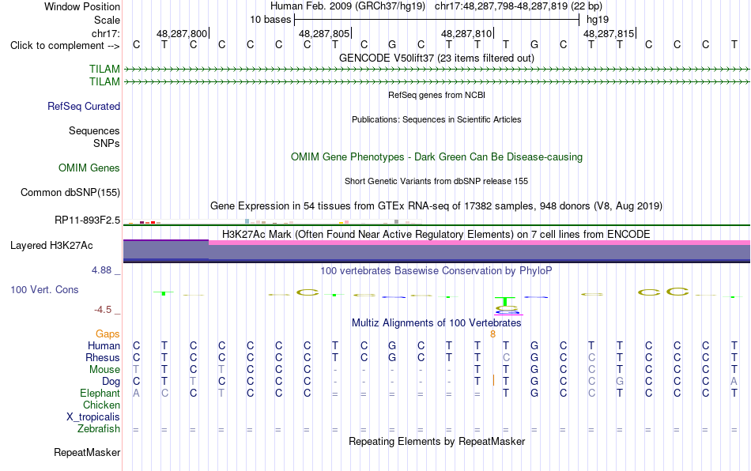Screen dimensions: 751x471
Task: Select the orange Gaps label
Action: (108, 333)
